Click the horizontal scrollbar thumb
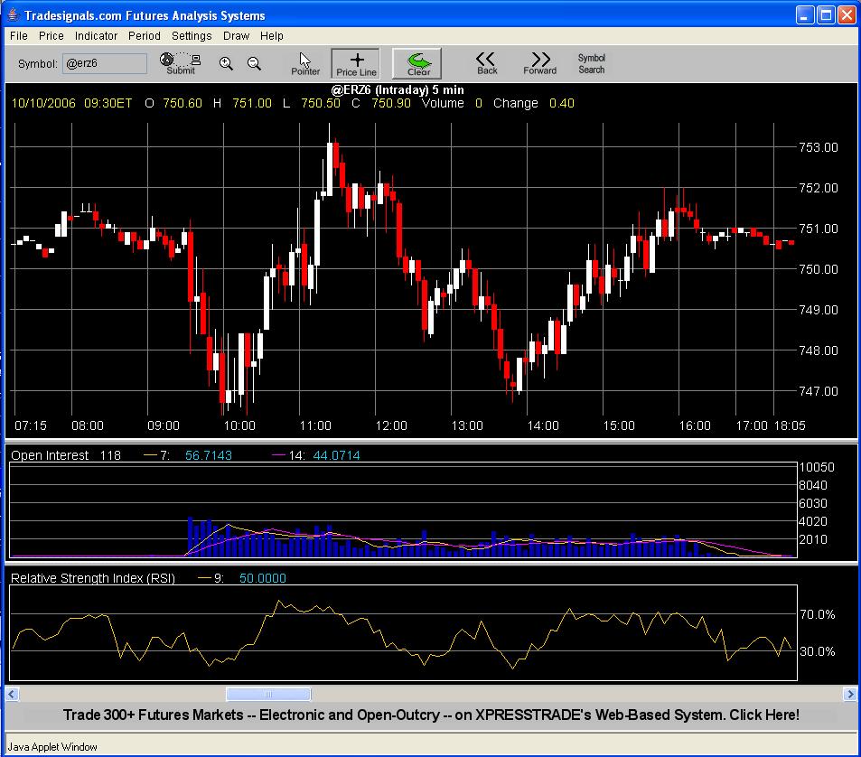The image size is (861, 757). click(x=268, y=694)
